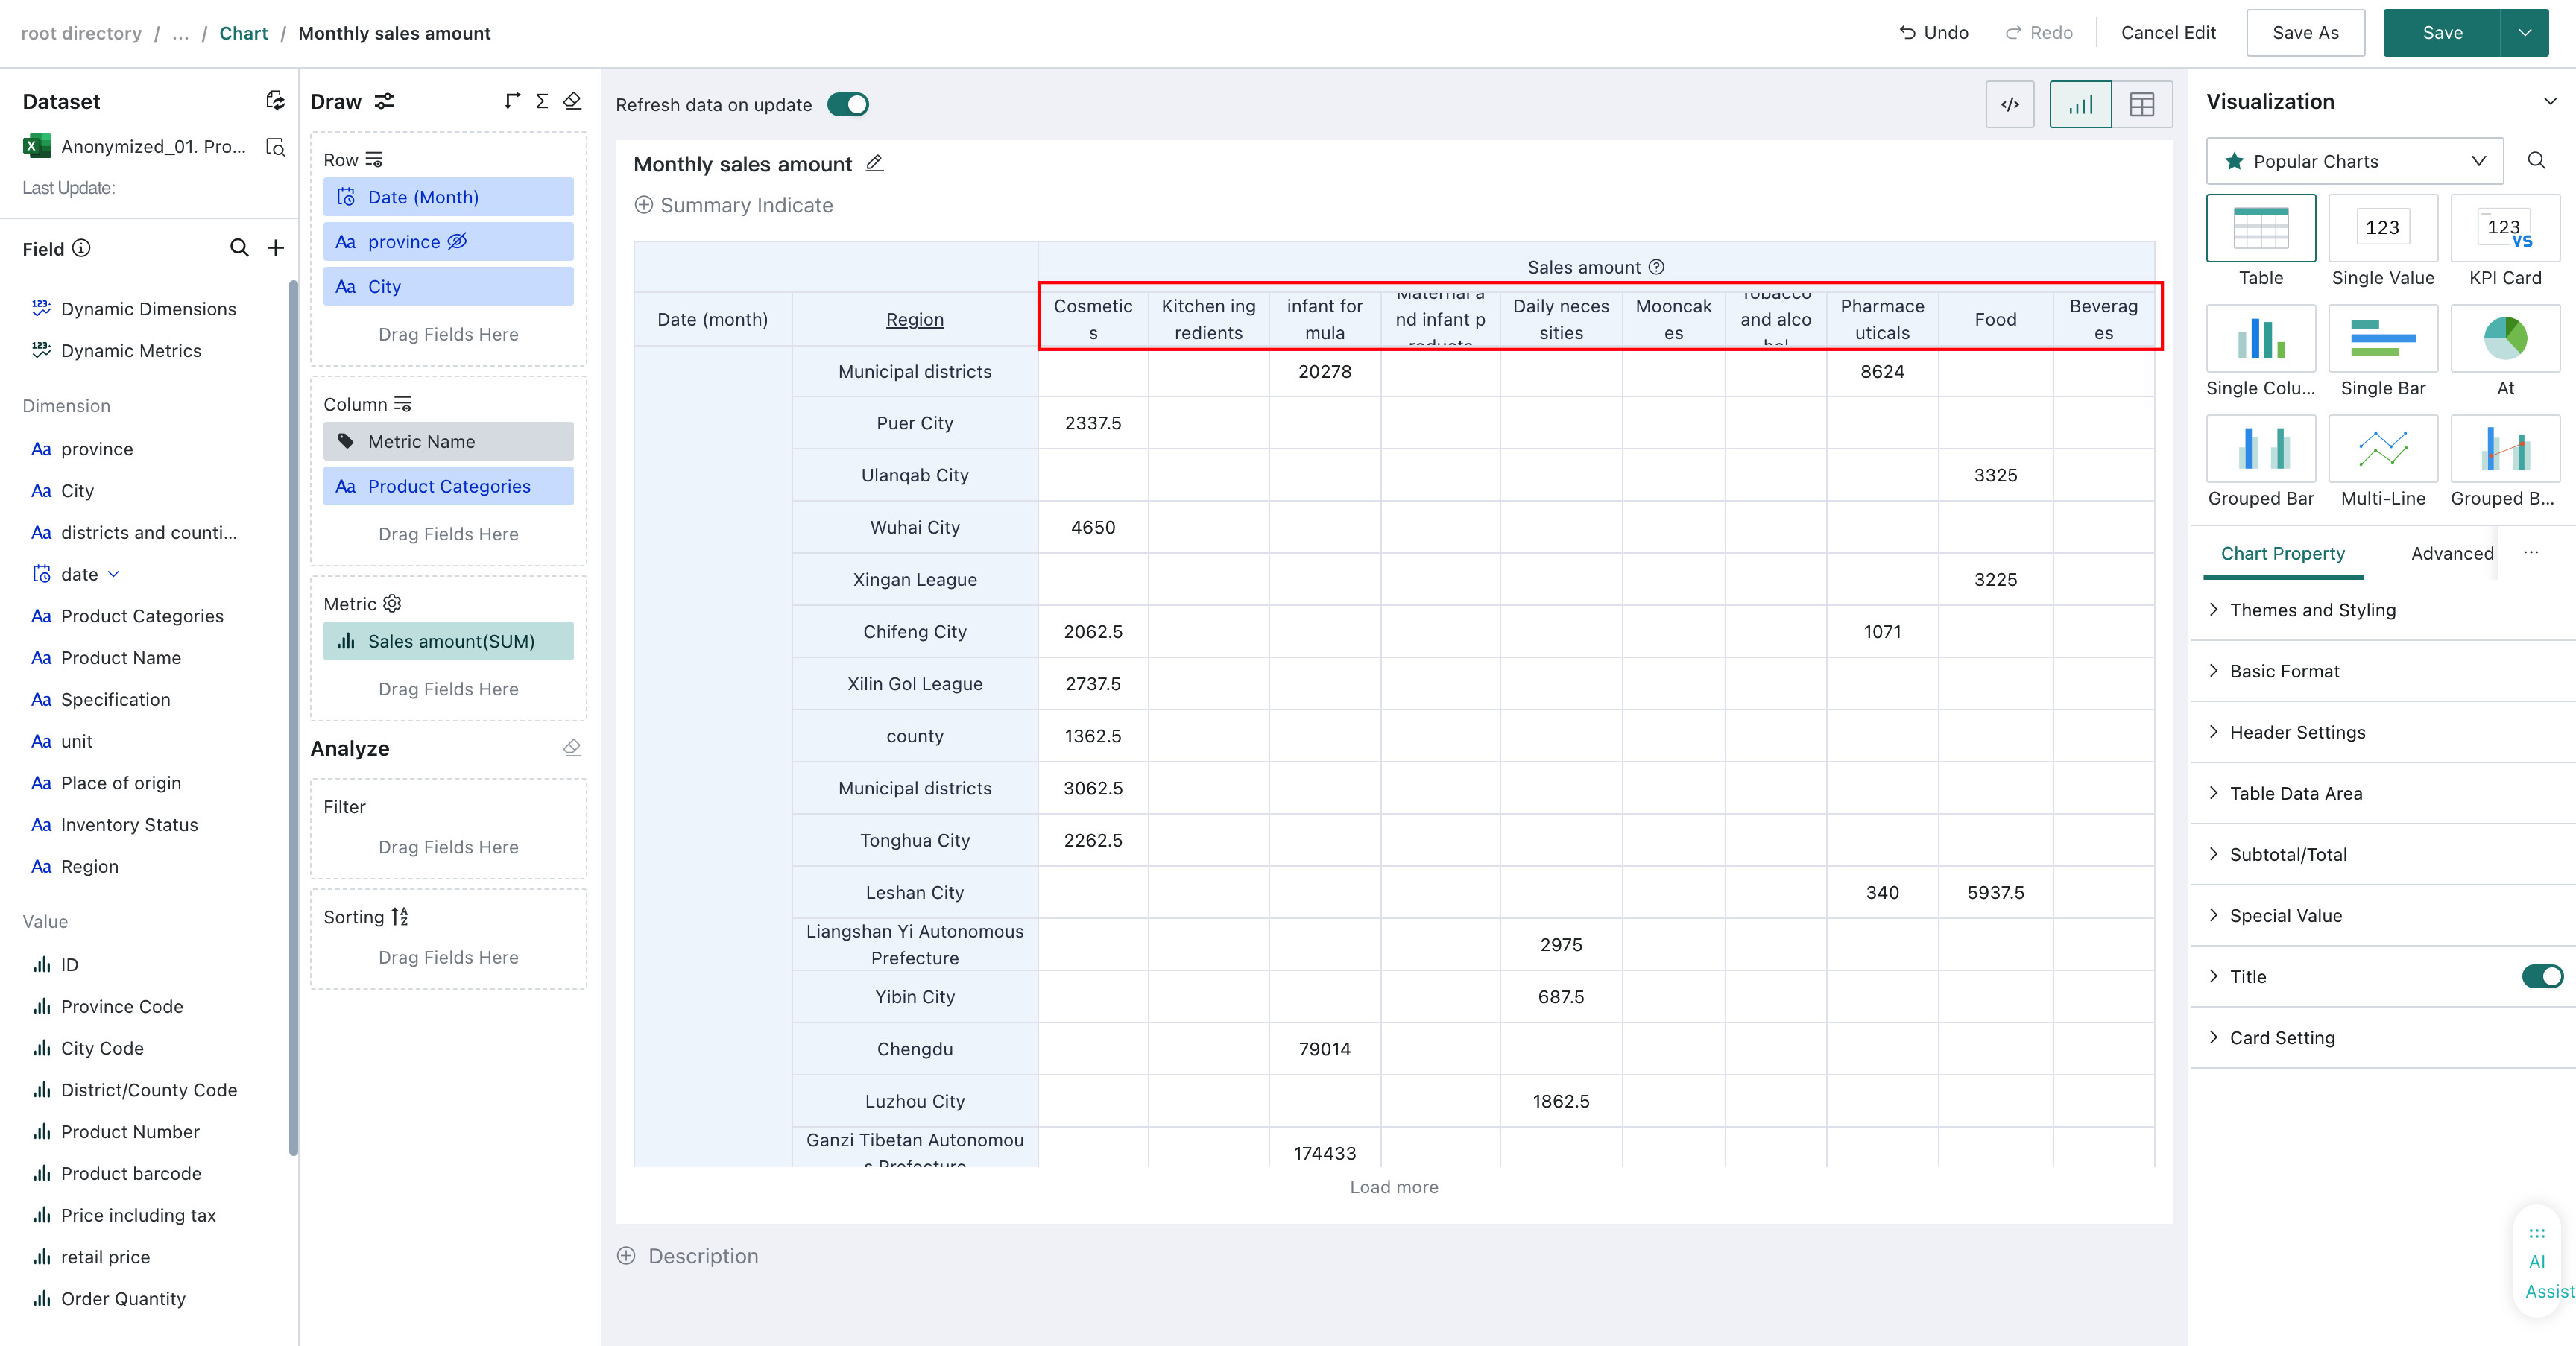Go to root directory breadcrumb
This screenshot has width=2576, height=1346.
tap(81, 33)
